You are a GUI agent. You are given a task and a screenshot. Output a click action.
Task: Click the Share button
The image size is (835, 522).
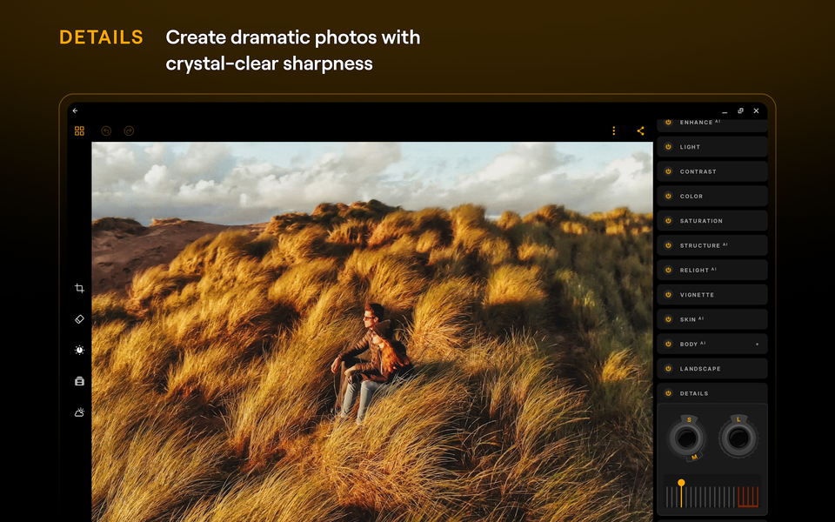641,130
